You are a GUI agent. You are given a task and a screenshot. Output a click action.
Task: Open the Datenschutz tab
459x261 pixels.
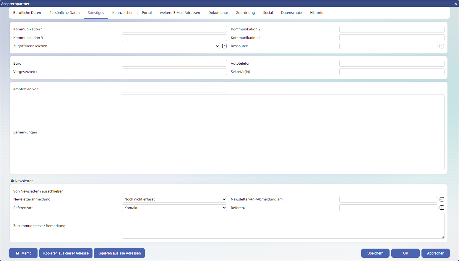point(292,13)
